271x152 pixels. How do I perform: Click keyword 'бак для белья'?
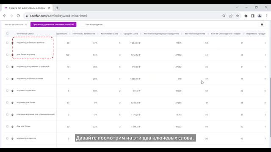coord(23,126)
